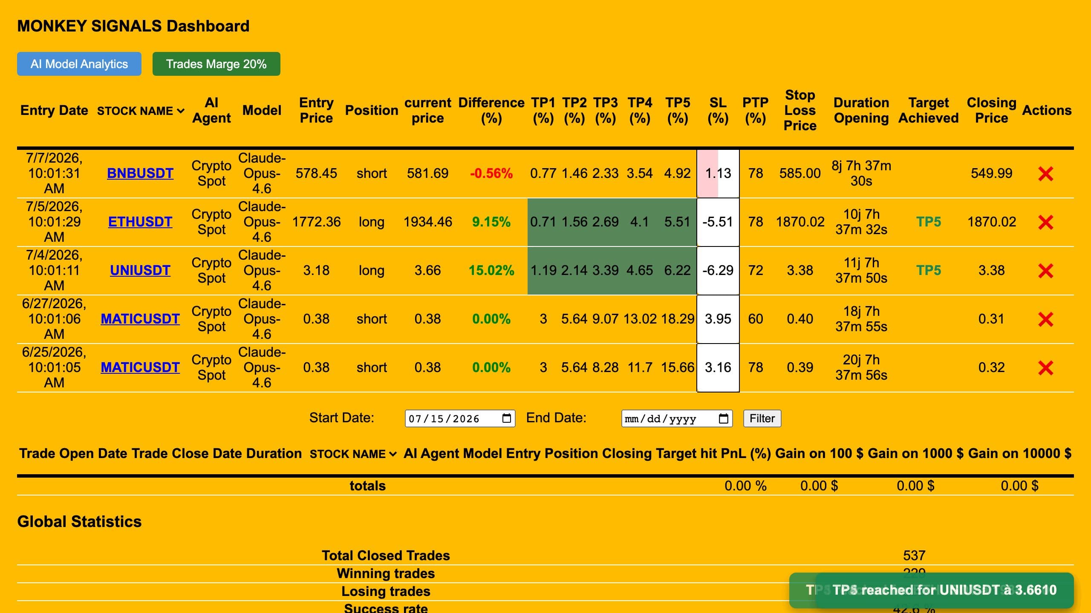Open Start Date calendar picker icon
This screenshot has height=613, width=1091.
(x=506, y=418)
